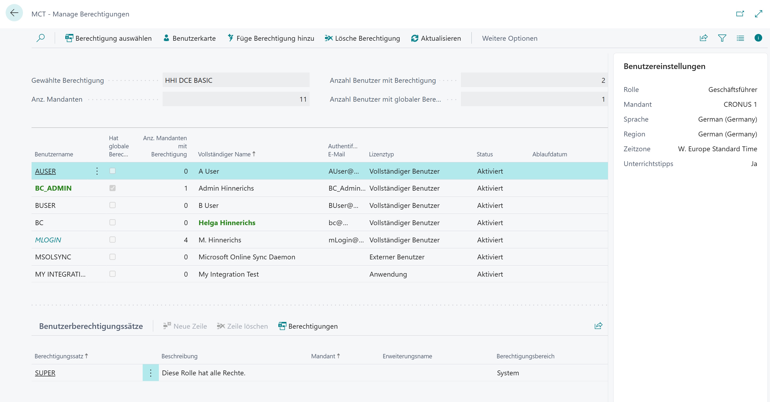Click Anz. Mandanten value field
This screenshot has width=770, height=402.
[x=236, y=99]
